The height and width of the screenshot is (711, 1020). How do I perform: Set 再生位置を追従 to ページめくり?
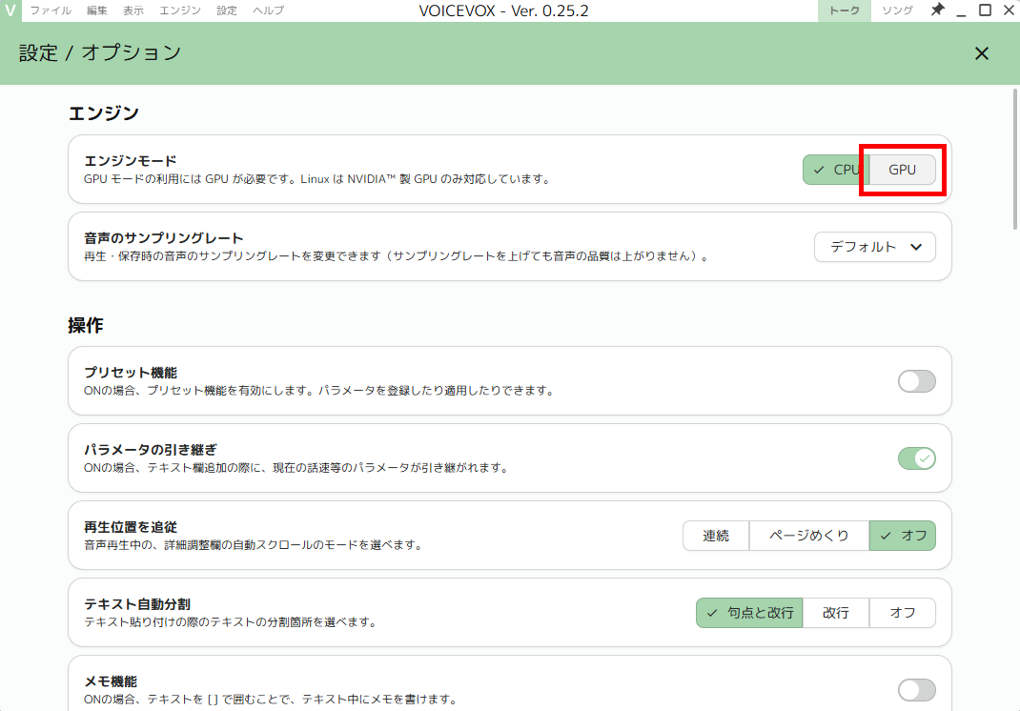[809, 536]
